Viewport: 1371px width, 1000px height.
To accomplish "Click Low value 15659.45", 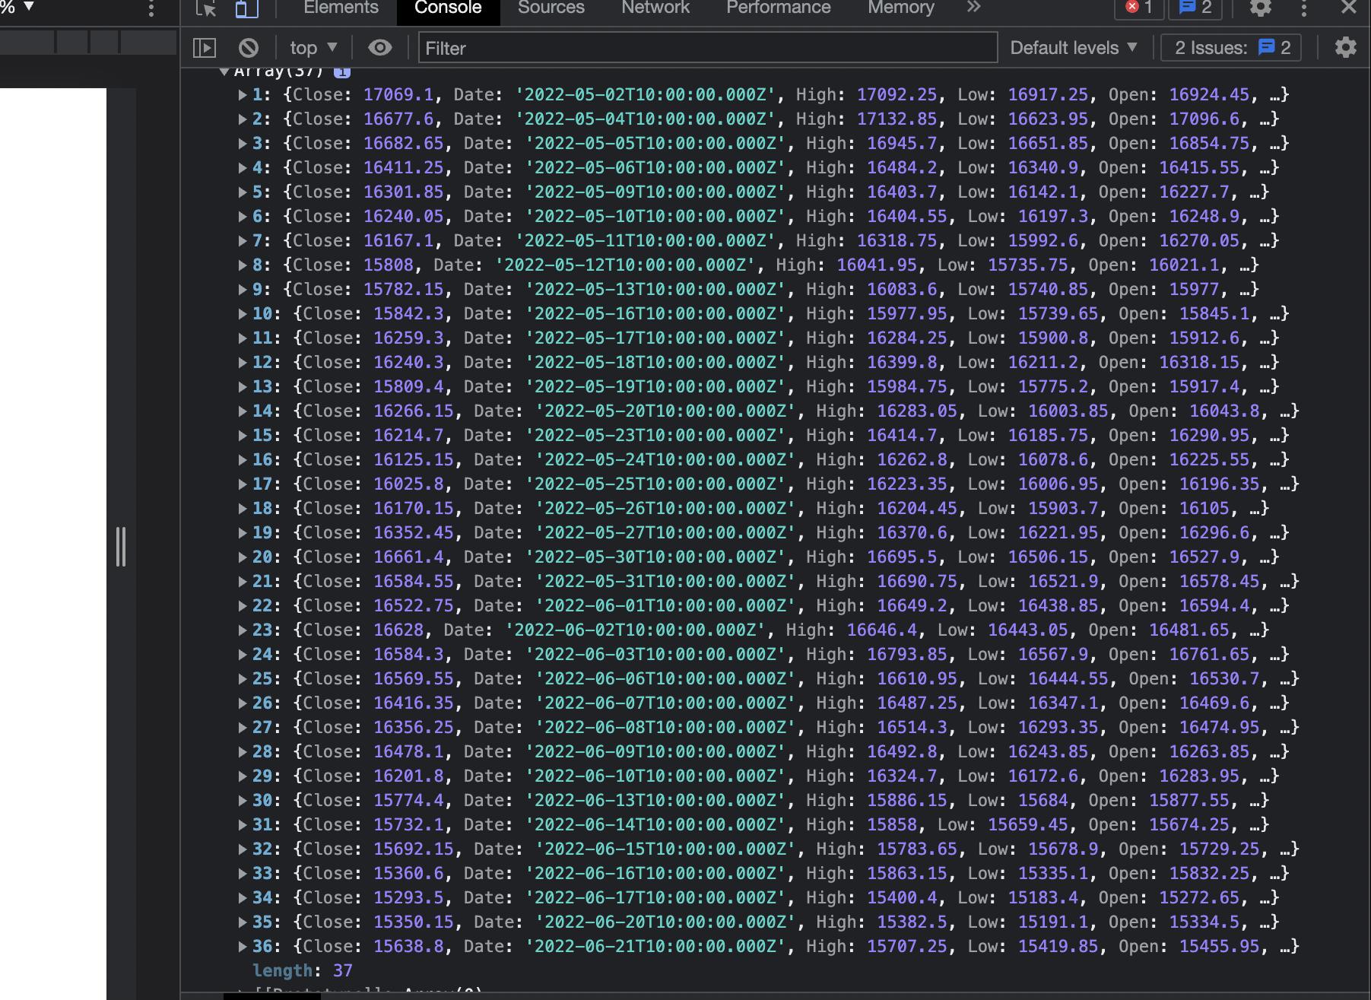I will 1028,825.
